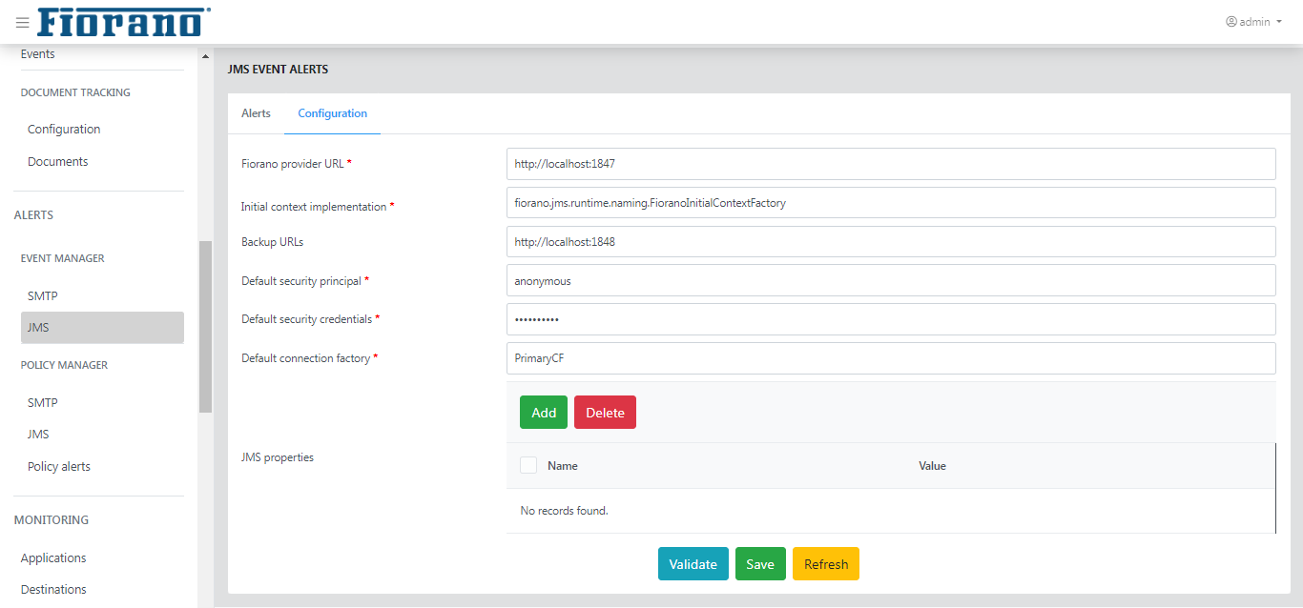
Task: Open Documents in the sidebar
Action: (x=58, y=162)
